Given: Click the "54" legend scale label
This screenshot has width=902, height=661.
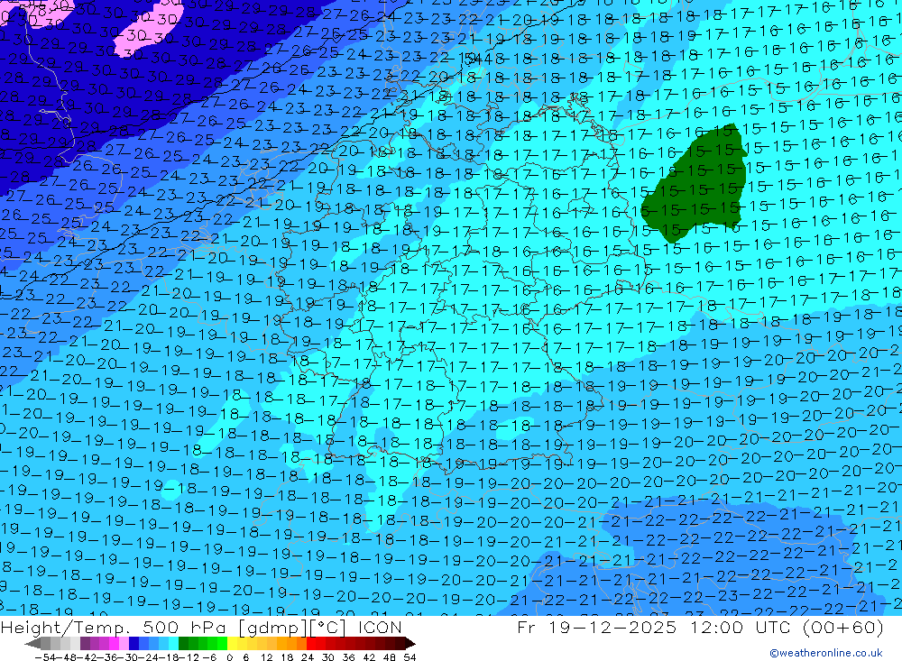Looking at the screenshot, I should point(410,657).
